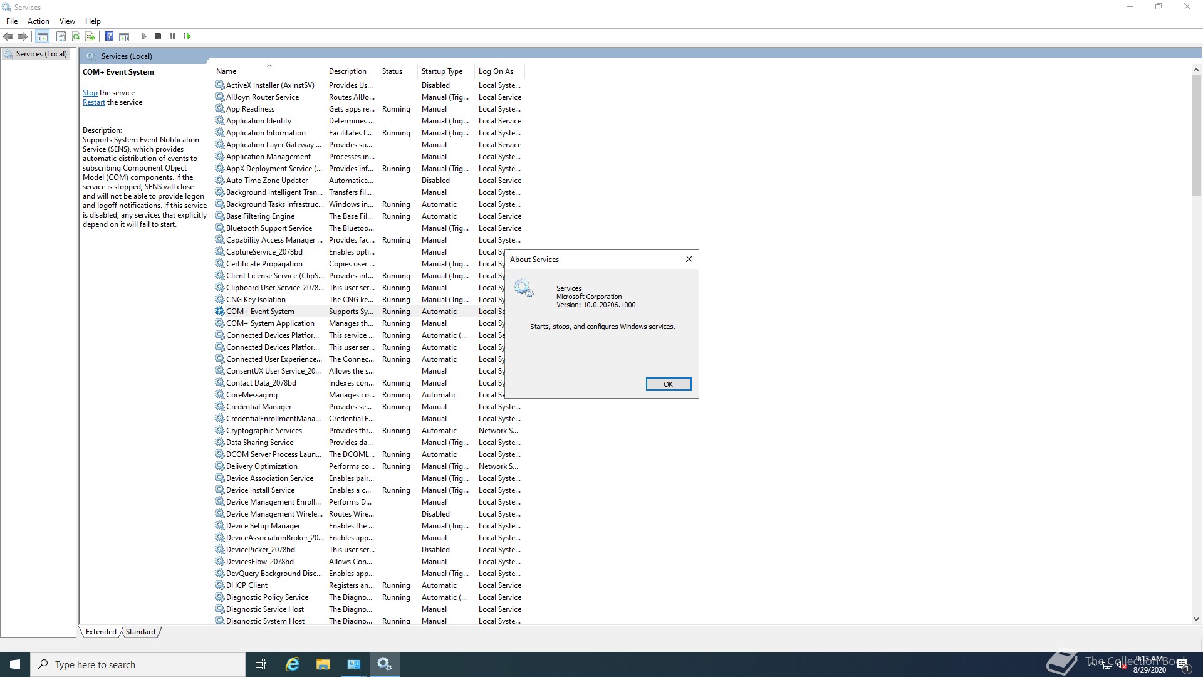Switch to the Standard tab
Image resolution: width=1203 pixels, height=677 pixels.
[140, 632]
